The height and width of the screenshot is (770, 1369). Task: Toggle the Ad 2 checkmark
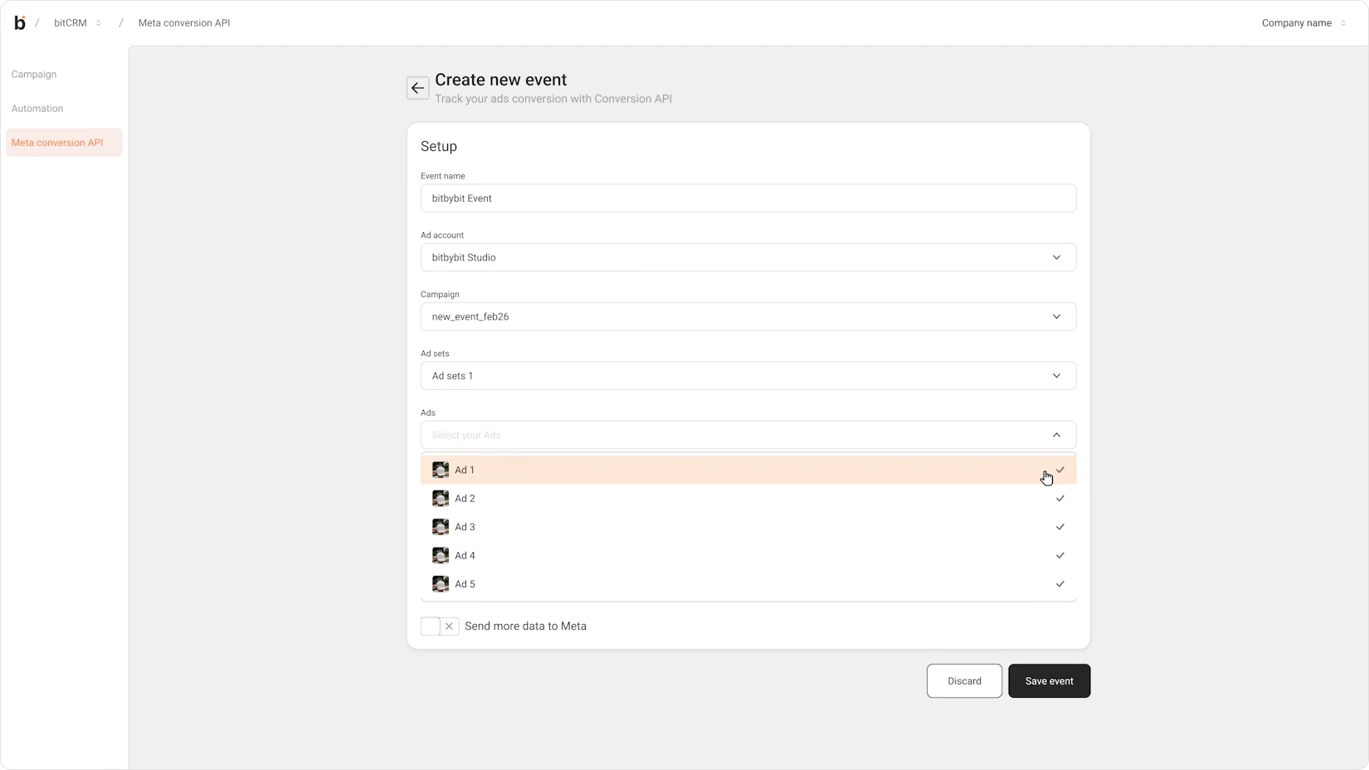point(1060,499)
